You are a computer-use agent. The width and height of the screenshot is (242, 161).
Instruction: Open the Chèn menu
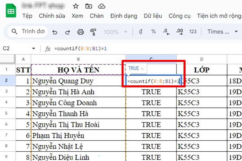click(x=96, y=16)
